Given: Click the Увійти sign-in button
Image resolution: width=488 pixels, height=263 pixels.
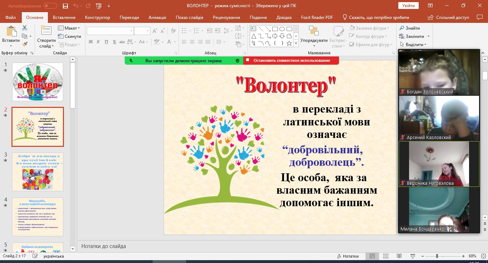Looking at the screenshot, I should [x=408, y=6].
